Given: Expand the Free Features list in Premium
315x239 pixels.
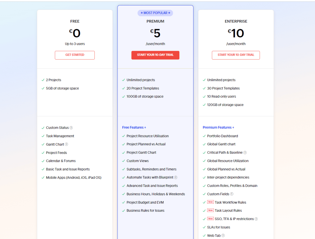Looking at the screenshot, I should [x=134, y=127].
